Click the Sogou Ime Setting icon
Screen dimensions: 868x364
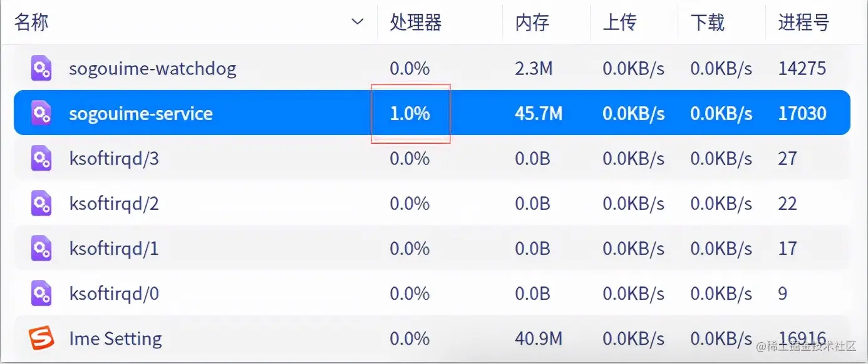coord(41,338)
